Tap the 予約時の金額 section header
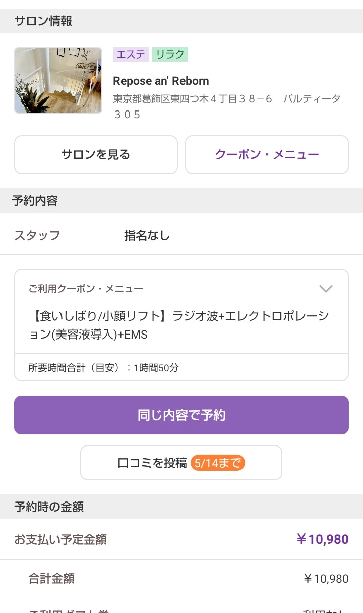 49,507
